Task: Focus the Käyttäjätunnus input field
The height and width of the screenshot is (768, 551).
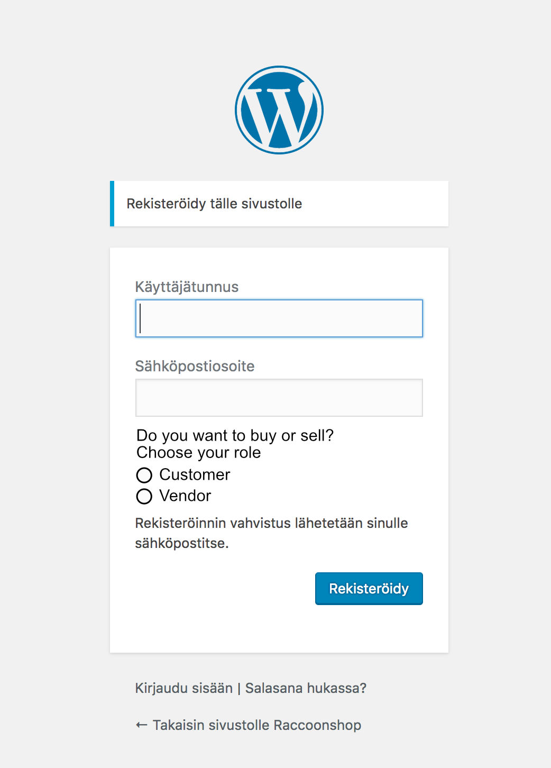Action: 279,318
